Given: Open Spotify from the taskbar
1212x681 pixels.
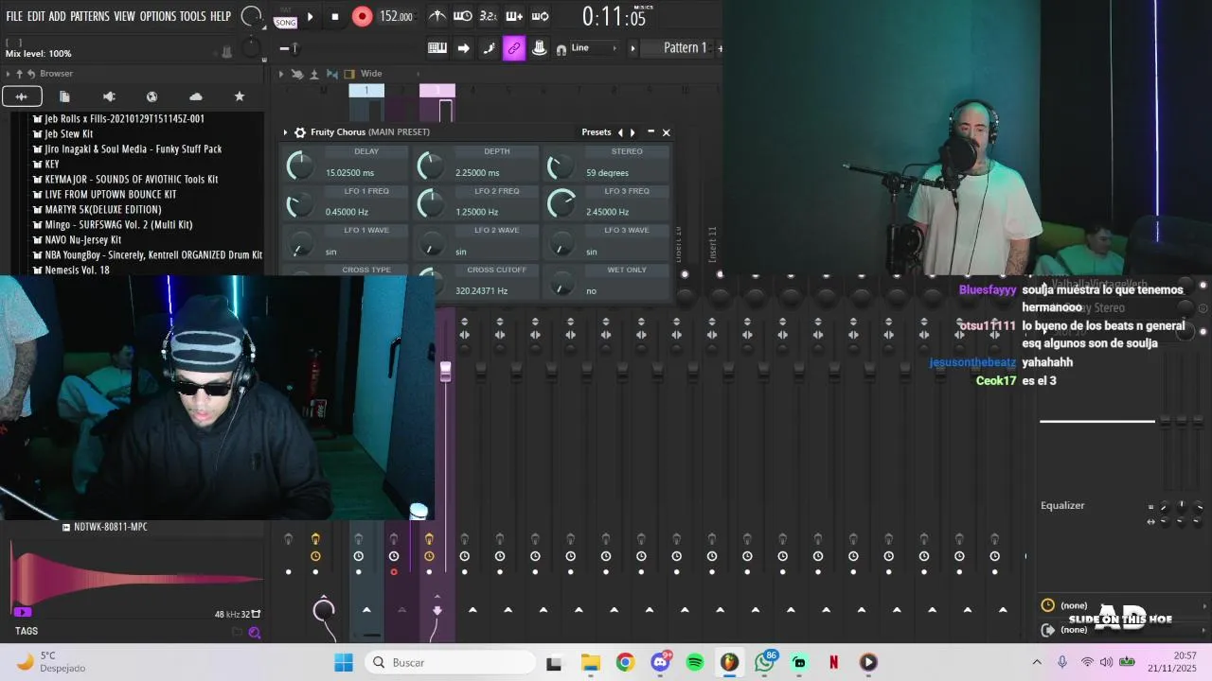Looking at the screenshot, I should pyautogui.click(x=694, y=662).
